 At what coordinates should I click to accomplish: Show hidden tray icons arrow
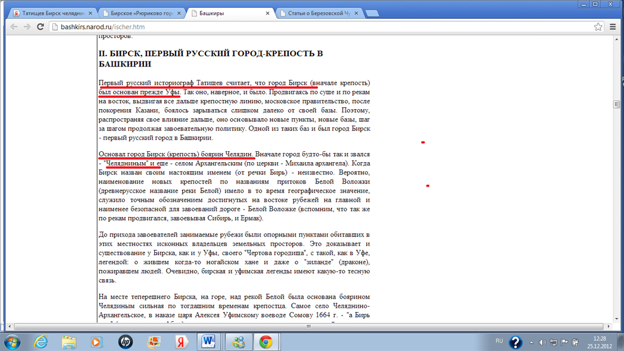[x=531, y=342]
